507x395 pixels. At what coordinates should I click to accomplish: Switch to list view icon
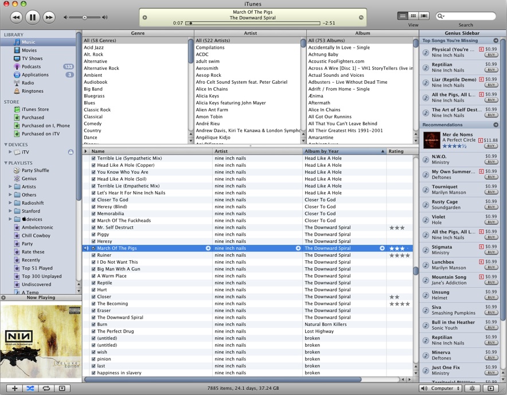[x=403, y=15]
